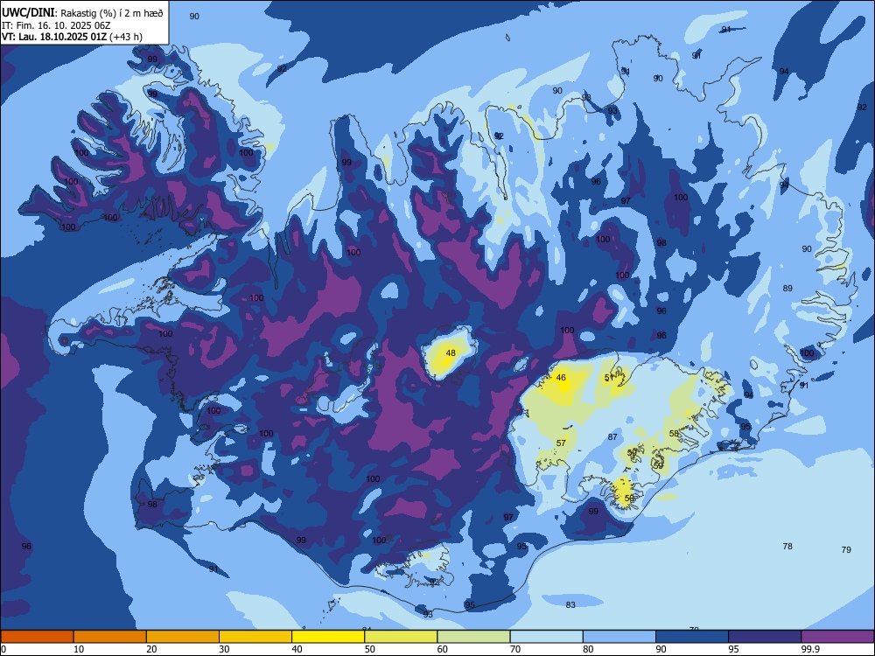The image size is (875, 656).
Task: Click the "Rakastig (%) í 2 m hæð" label
Action: pos(112,13)
